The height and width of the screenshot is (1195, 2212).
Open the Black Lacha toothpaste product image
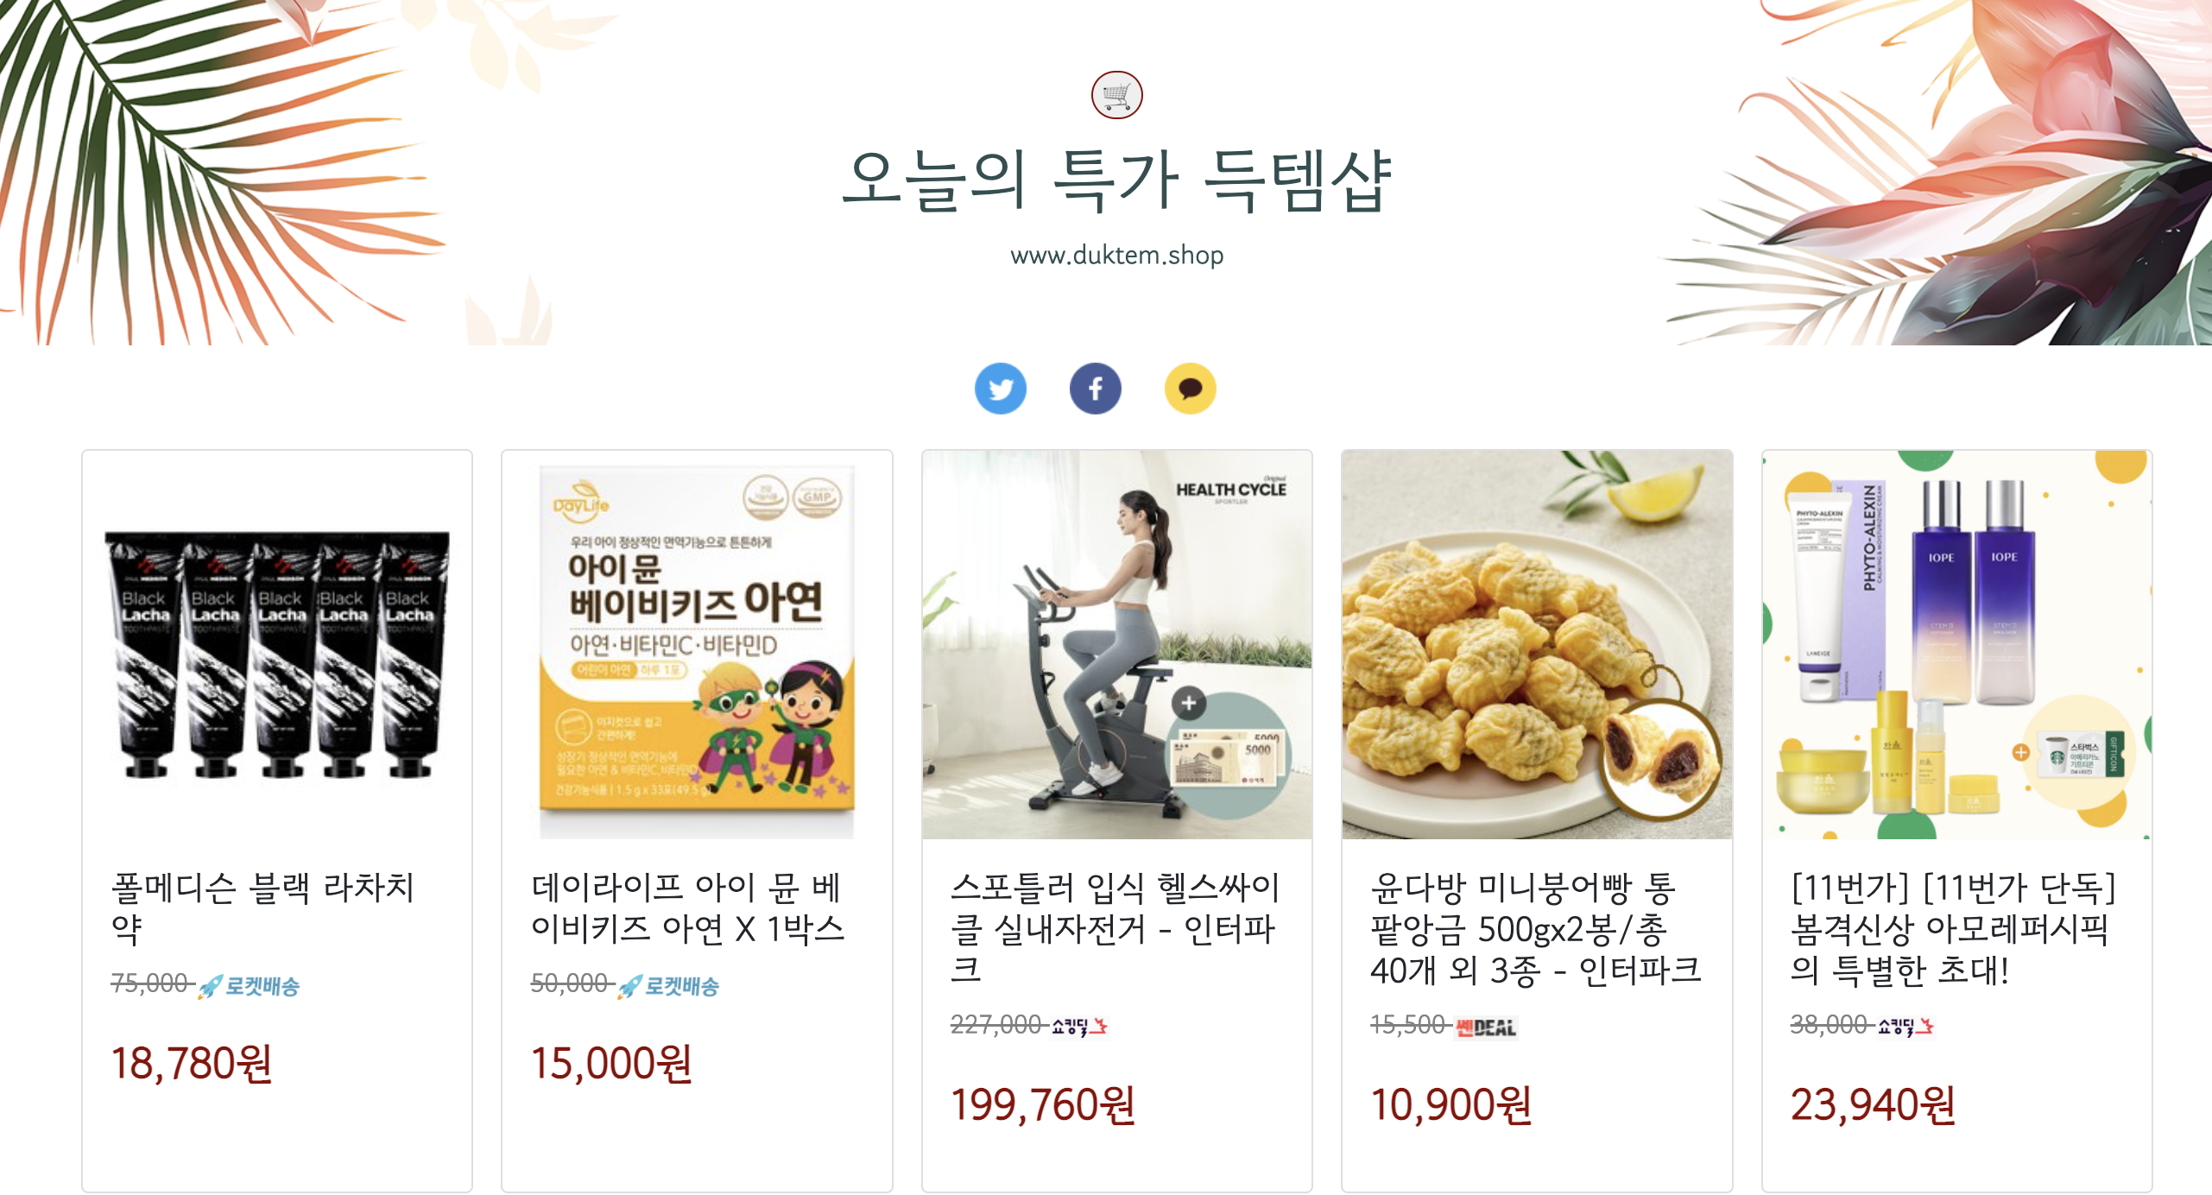[277, 644]
